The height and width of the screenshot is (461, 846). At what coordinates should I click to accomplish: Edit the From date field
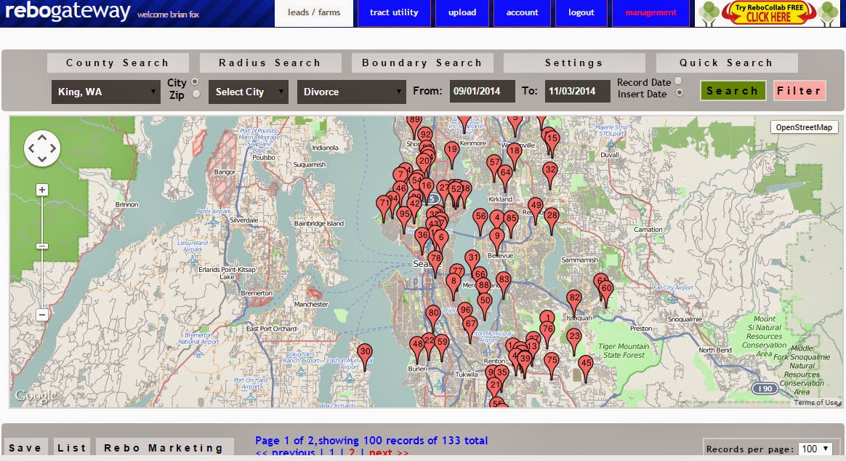[x=482, y=91]
